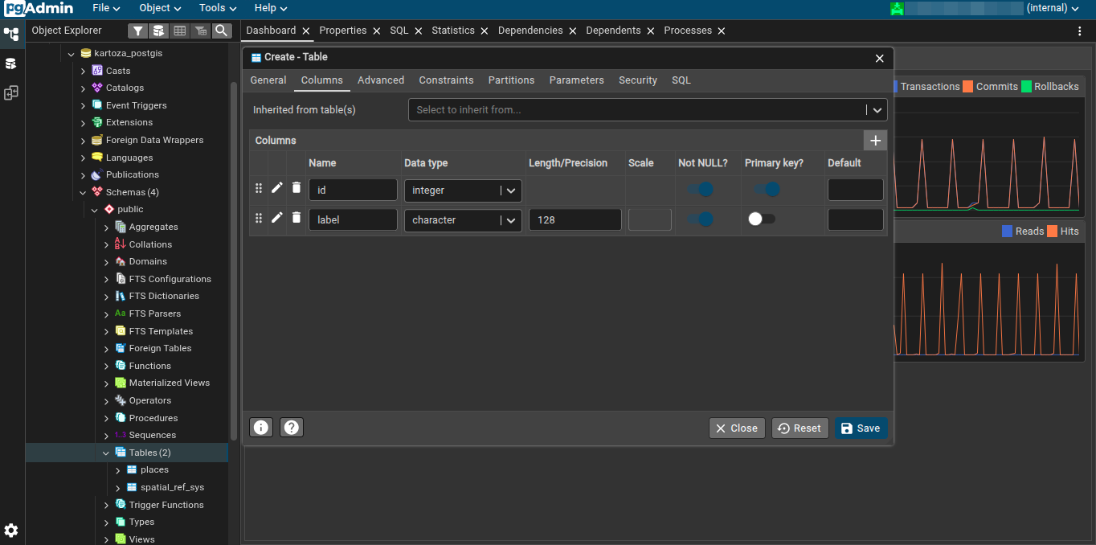Disable Not NULL for the id column
The height and width of the screenshot is (545, 1096).
pos(699,190)
